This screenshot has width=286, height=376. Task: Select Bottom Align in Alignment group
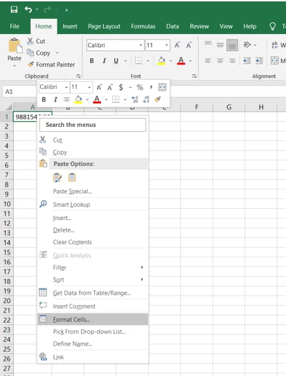[x=232, y=45]
